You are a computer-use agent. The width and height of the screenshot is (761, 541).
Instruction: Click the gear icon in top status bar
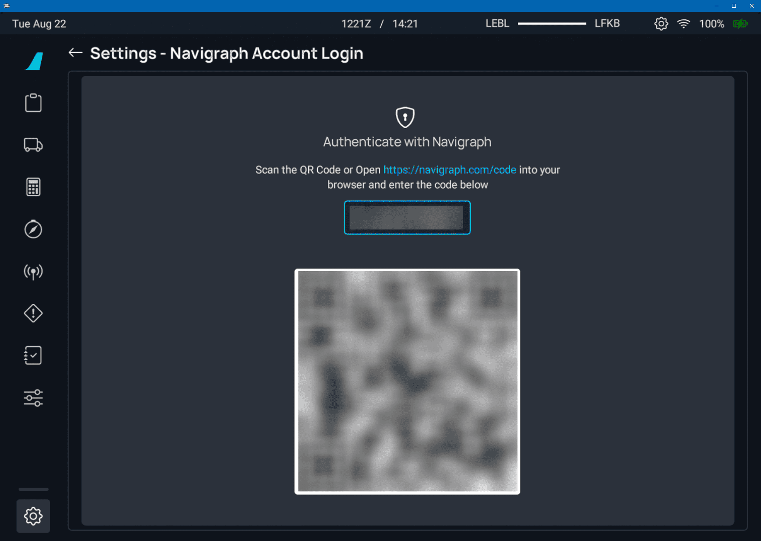coord(661,24)
